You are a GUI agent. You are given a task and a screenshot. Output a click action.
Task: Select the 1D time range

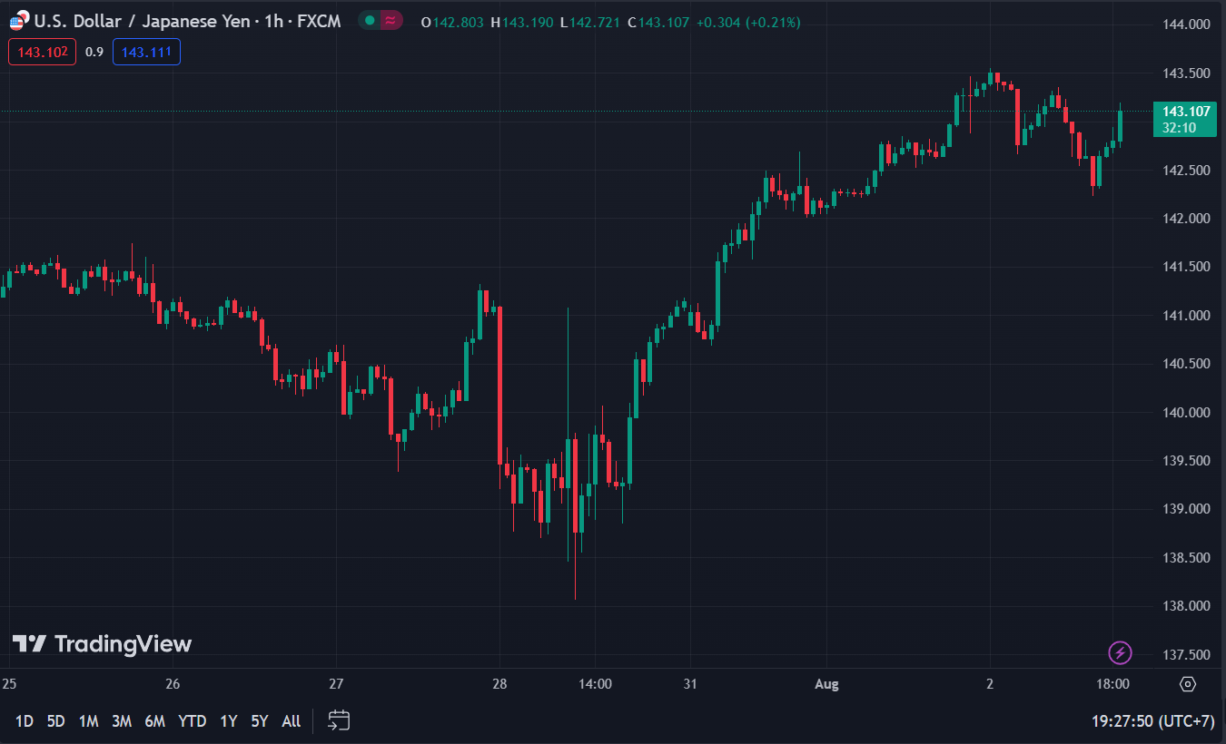25,721
